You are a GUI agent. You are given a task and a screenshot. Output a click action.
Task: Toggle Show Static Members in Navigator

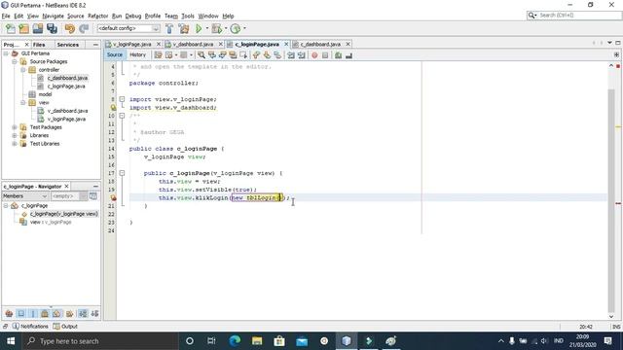point(33,313)
